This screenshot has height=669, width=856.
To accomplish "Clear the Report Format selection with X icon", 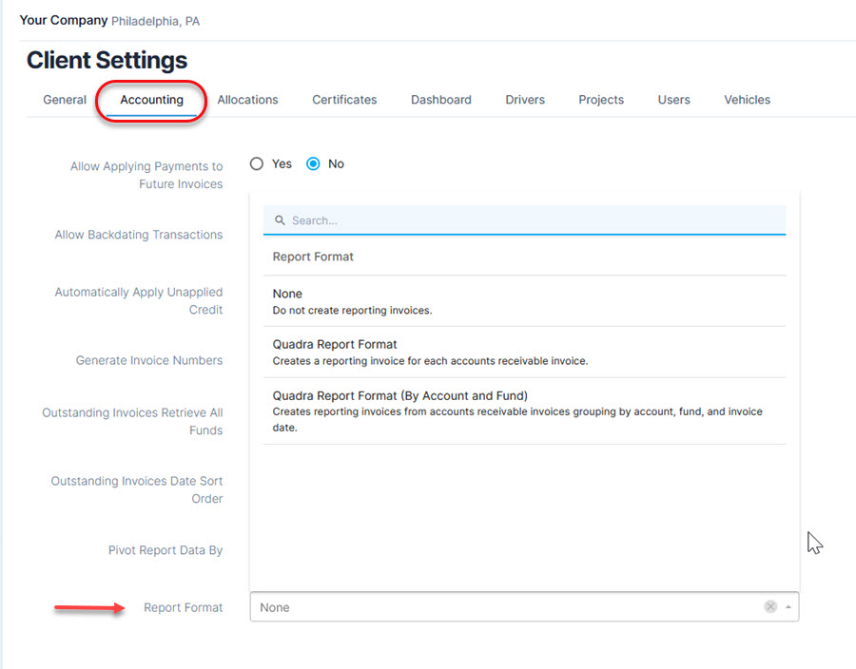I will 770,607.
